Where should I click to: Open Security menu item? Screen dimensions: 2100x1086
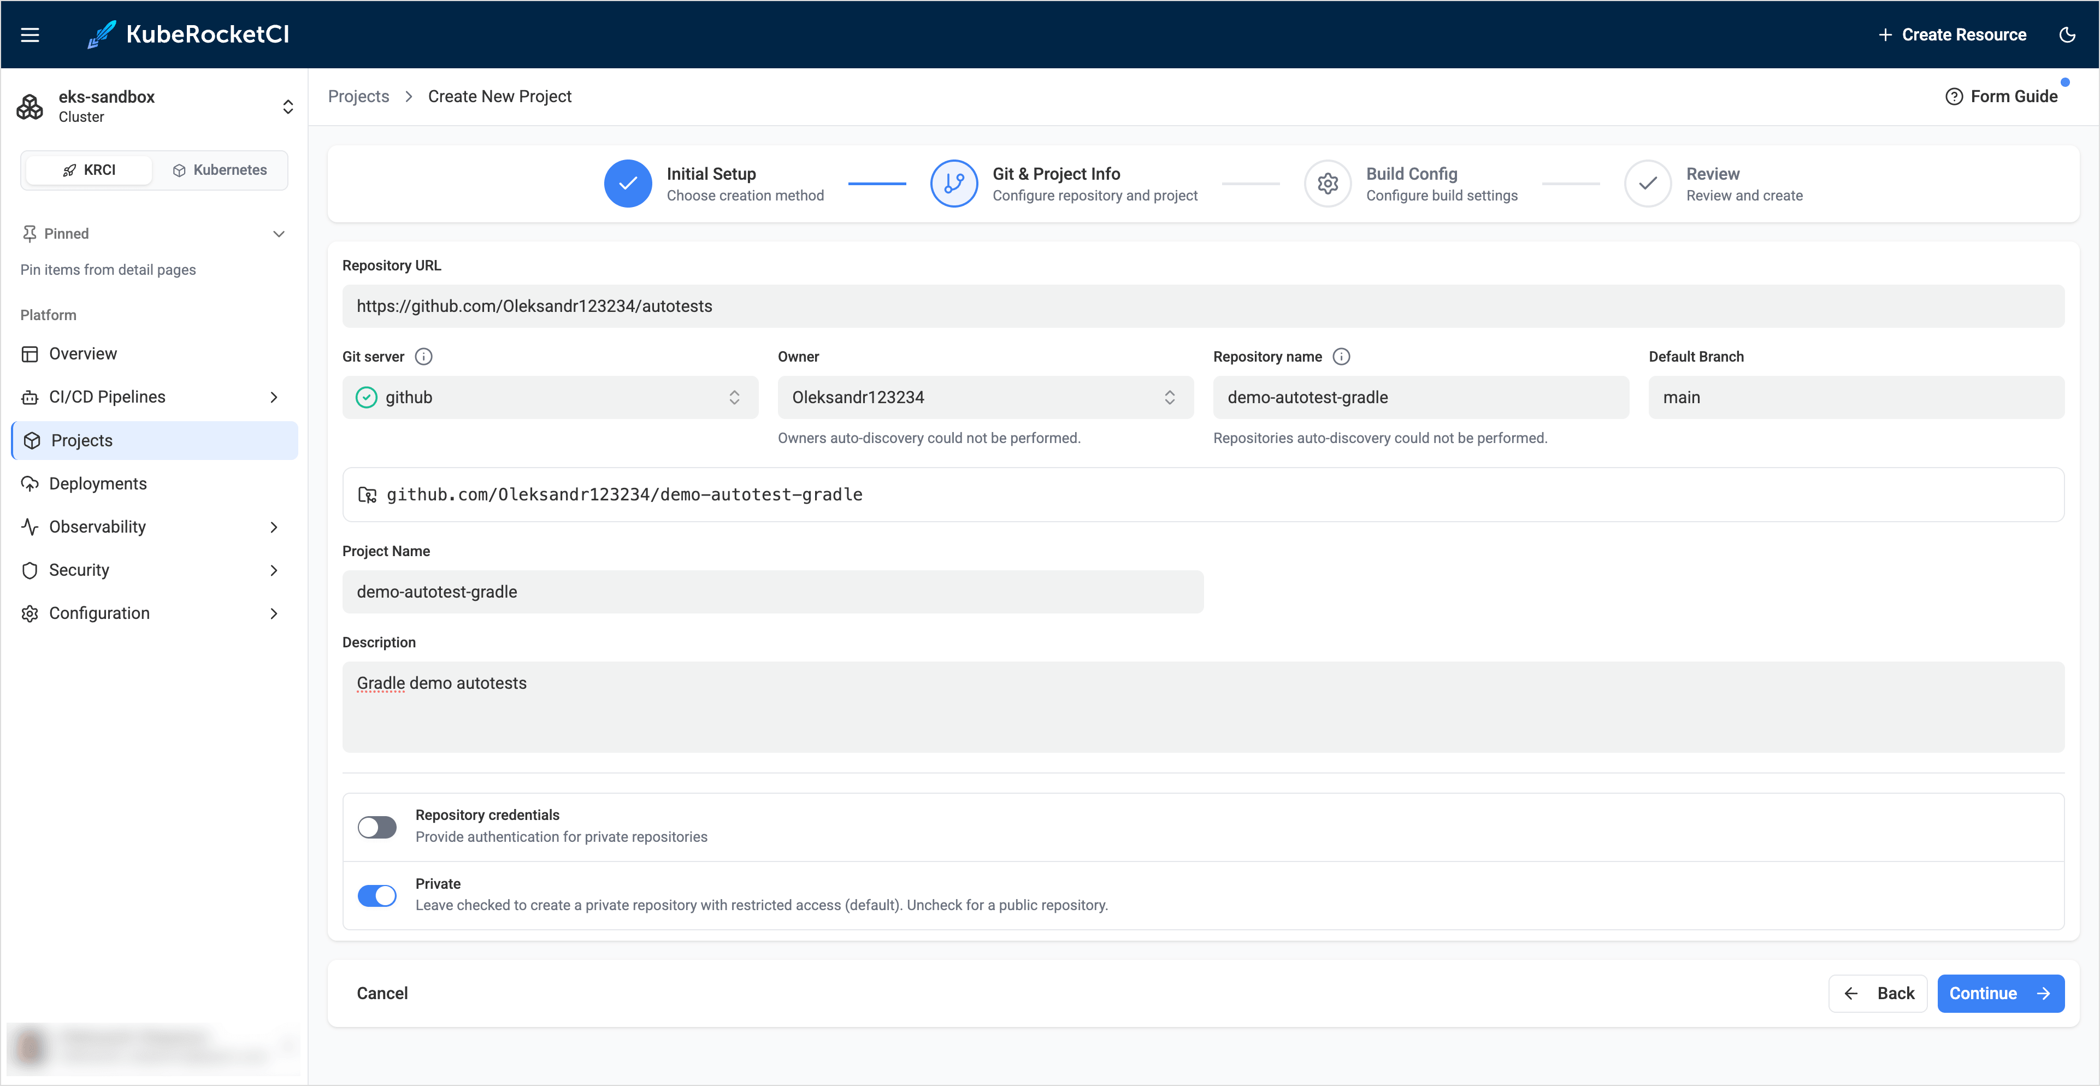pyautogui.click(x=154, y=570)
